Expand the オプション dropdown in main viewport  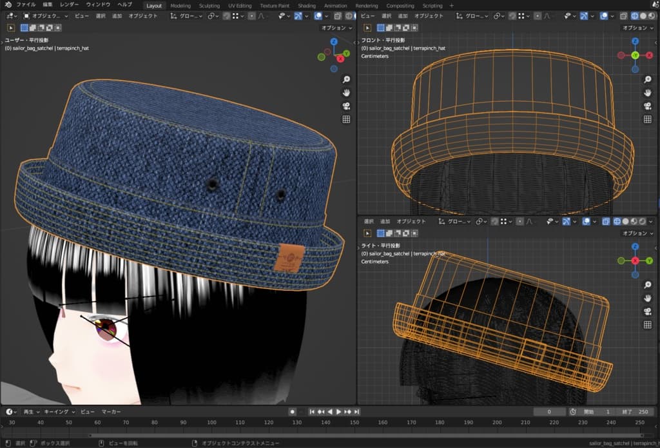(x=336, y=28)
